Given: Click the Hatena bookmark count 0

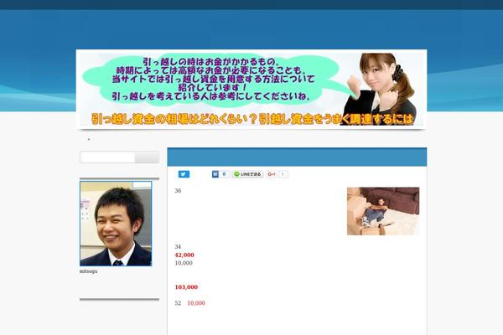Looking at the screenshot, I should click(x=224, y=174).
